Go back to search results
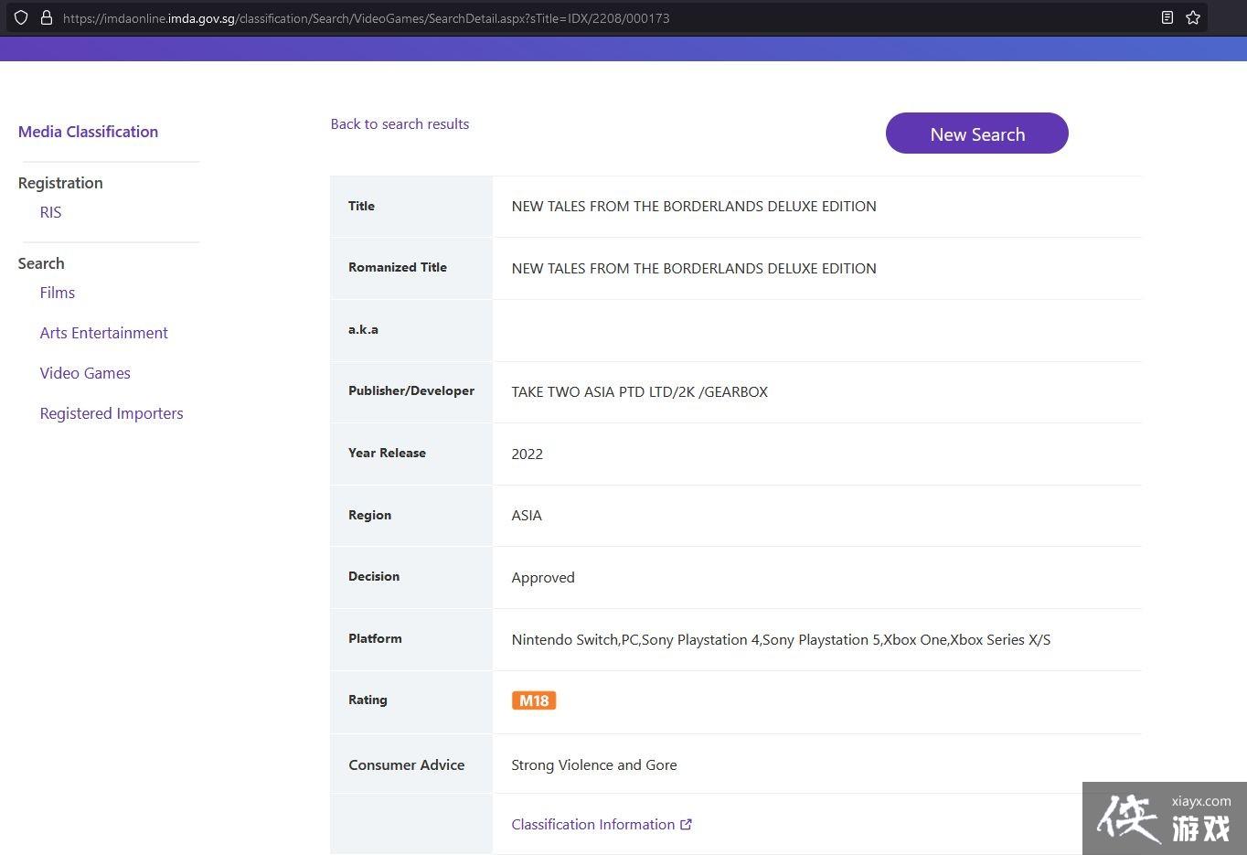The height and width of the screenshot is (855, 1247). pyautogui.click(x=400, y=124)
